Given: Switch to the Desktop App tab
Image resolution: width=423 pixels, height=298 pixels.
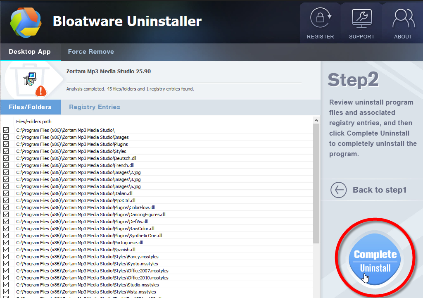Looking at the screenshot, I should (30, 52).
